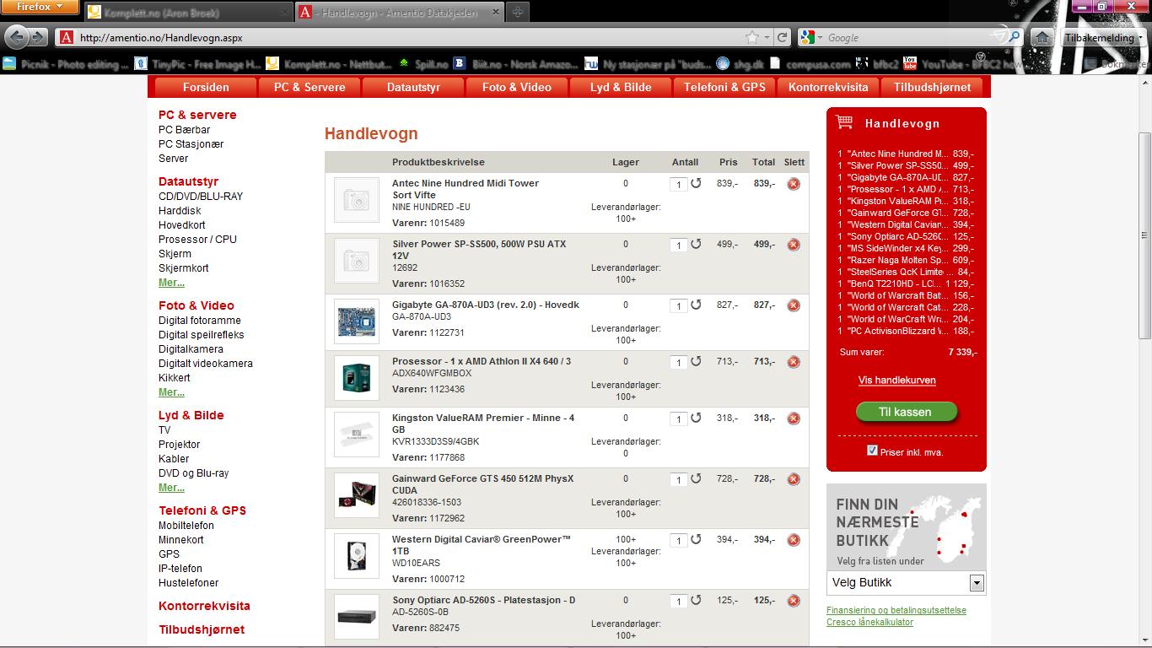
Task: Click quantity field for Western Digital Caviar
Action: [678, 541]
